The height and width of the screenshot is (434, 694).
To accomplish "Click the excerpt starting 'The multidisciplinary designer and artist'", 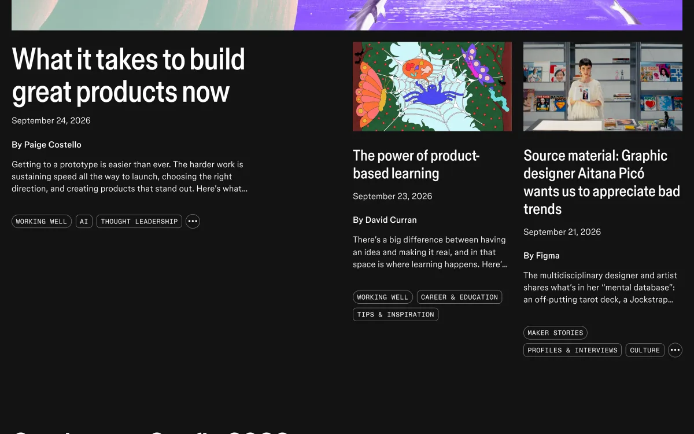I will pos(600,288).
